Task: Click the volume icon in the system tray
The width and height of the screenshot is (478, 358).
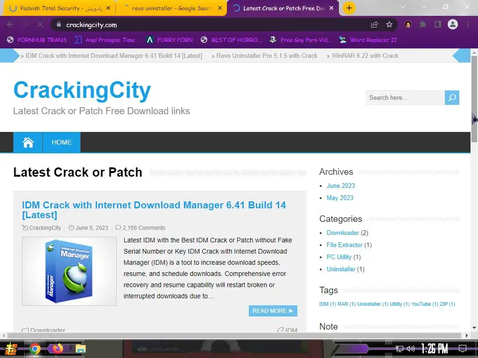Action: [x=411, y=349]
